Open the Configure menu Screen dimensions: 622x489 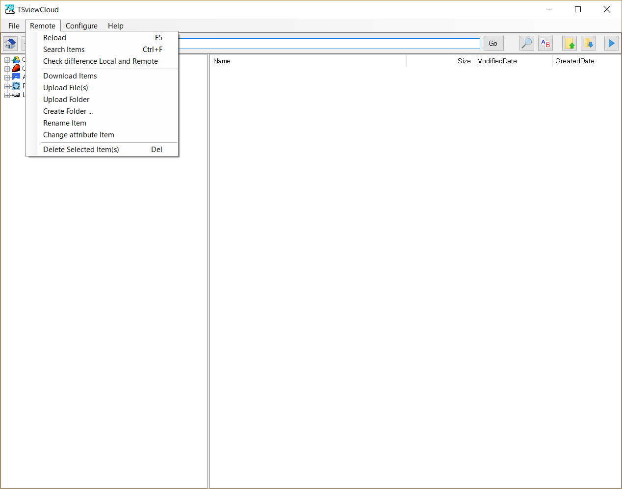pos(81,26)
